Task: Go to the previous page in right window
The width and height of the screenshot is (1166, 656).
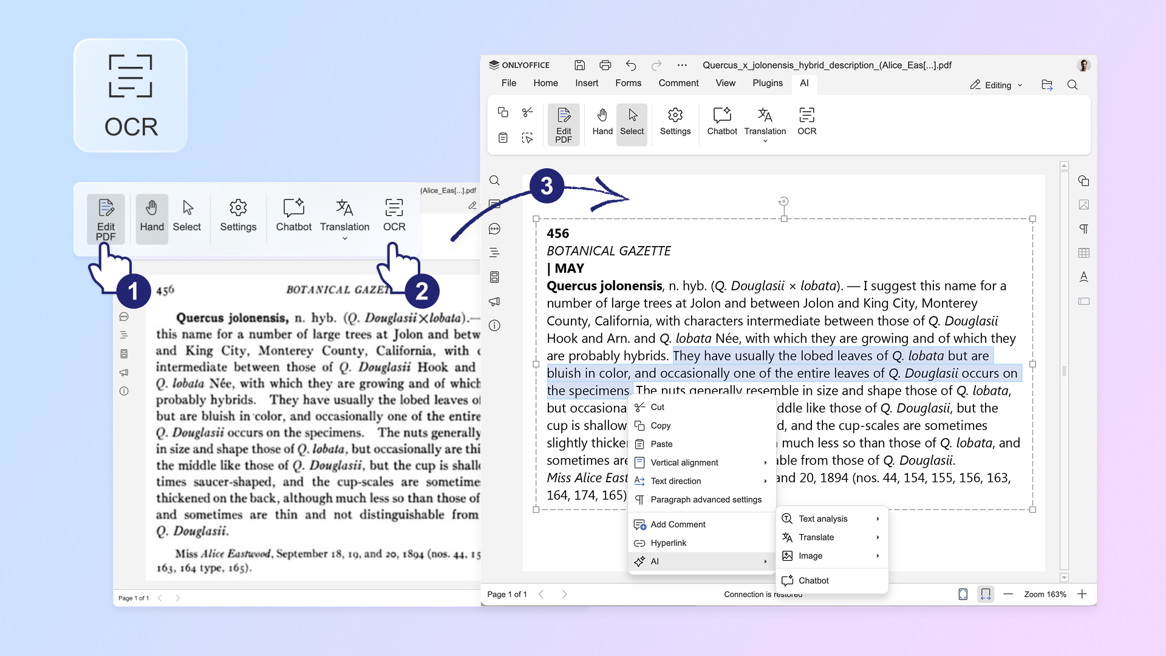Action: 541,594
